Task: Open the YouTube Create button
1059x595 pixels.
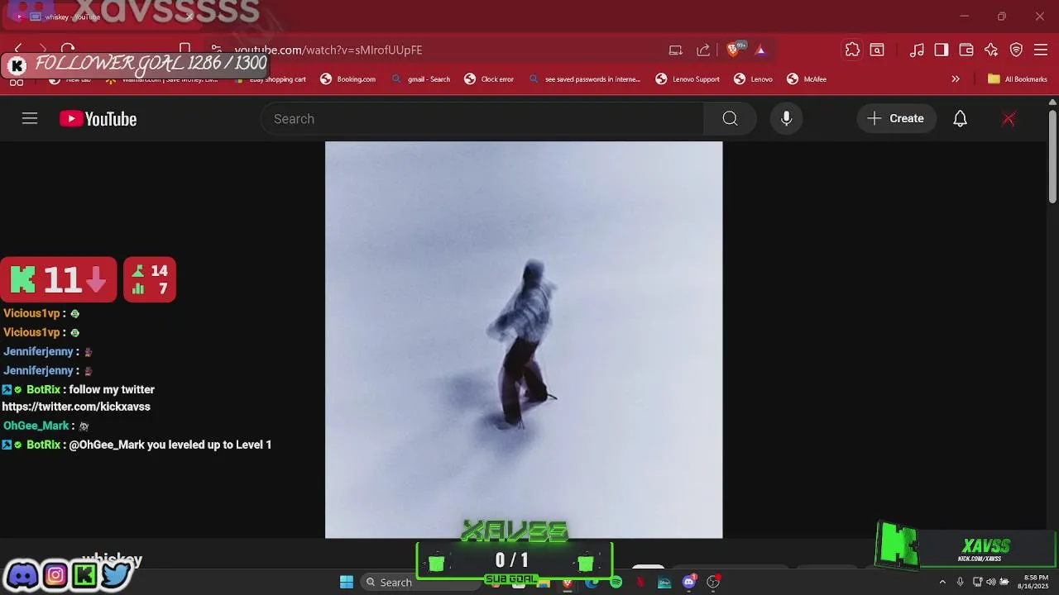Action: pyautogui.click(x=896, y=119)
